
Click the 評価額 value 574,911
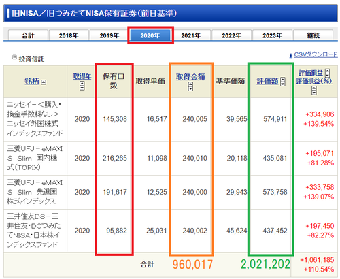click(x=275, y=119)
